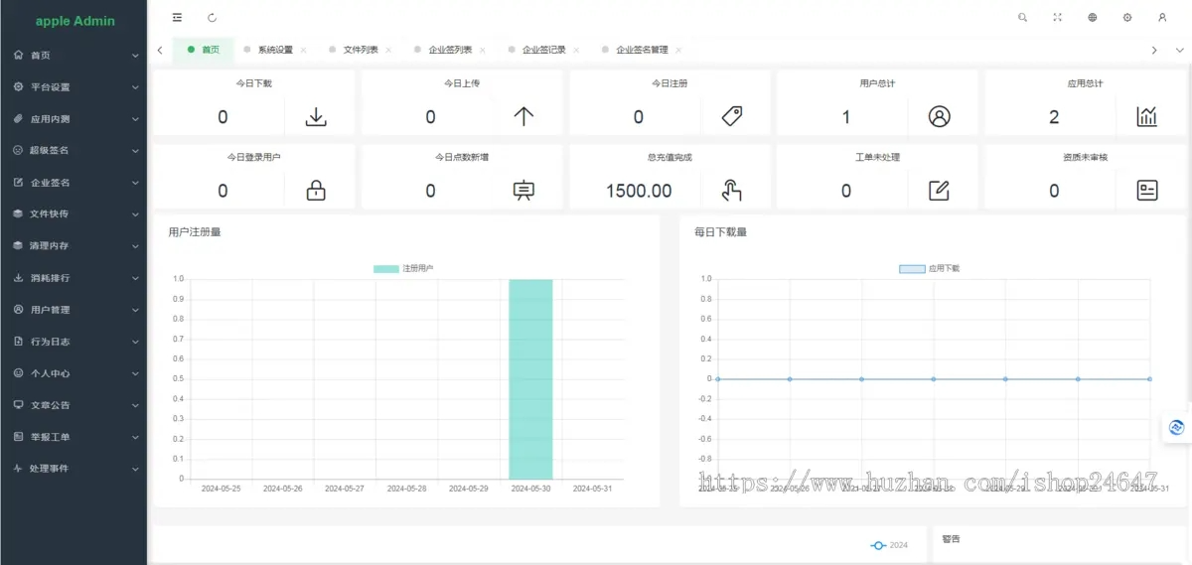1192x565 pixels.
Task: Expand the 超级签名 sidebar menu
Action: click(74, 151)
